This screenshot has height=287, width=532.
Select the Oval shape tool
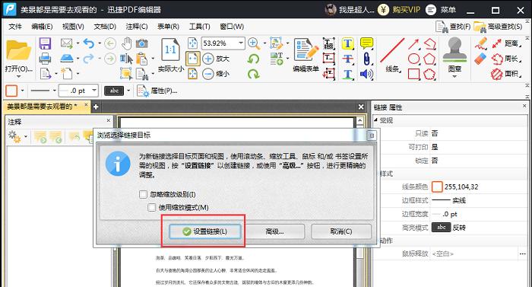(x=413, y=59)
